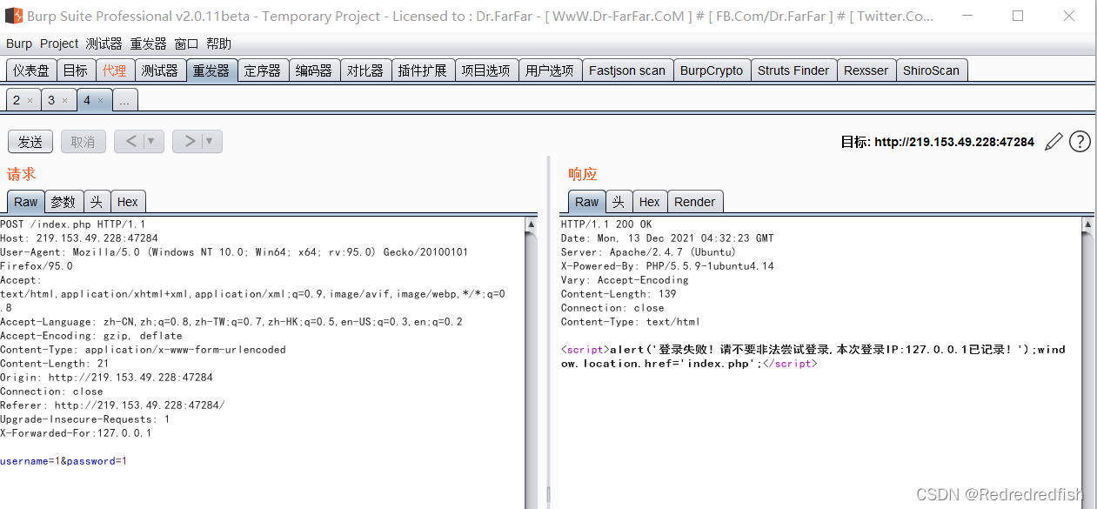Close repeater tab 2 with its x

(30, 101)
